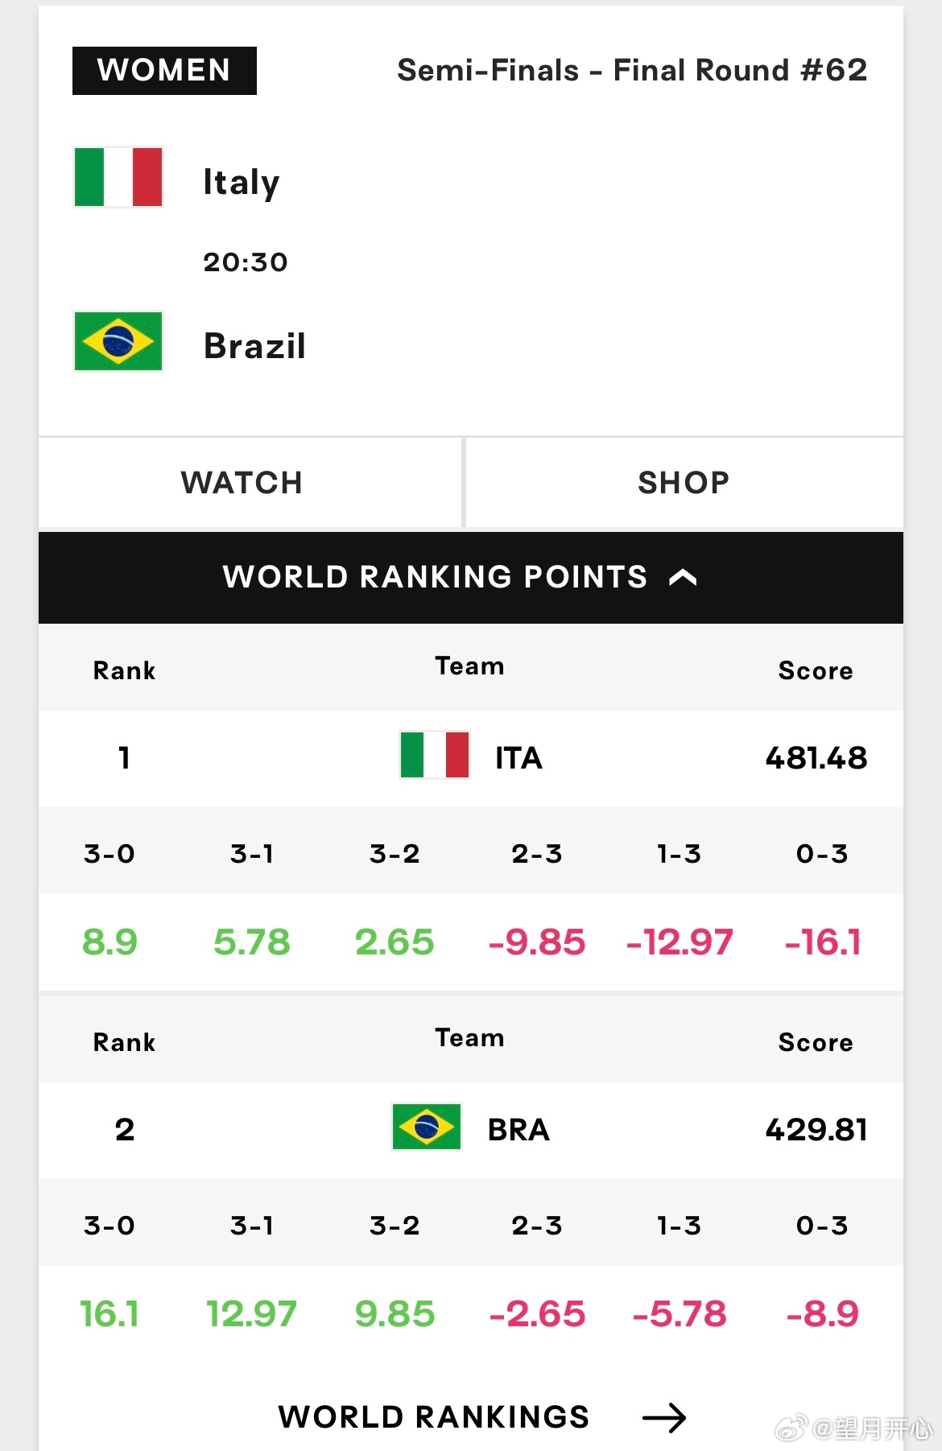The width and height of the screenshot is (942, 1451).
Task: Click the 20:30 match time
Action: pyautogui.click(x=246, y=262)
